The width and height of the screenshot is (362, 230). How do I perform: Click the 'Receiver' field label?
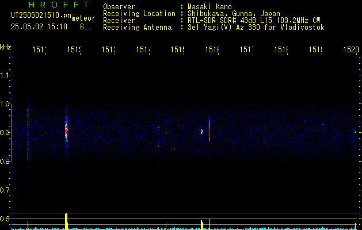click(x=119, y=21)
